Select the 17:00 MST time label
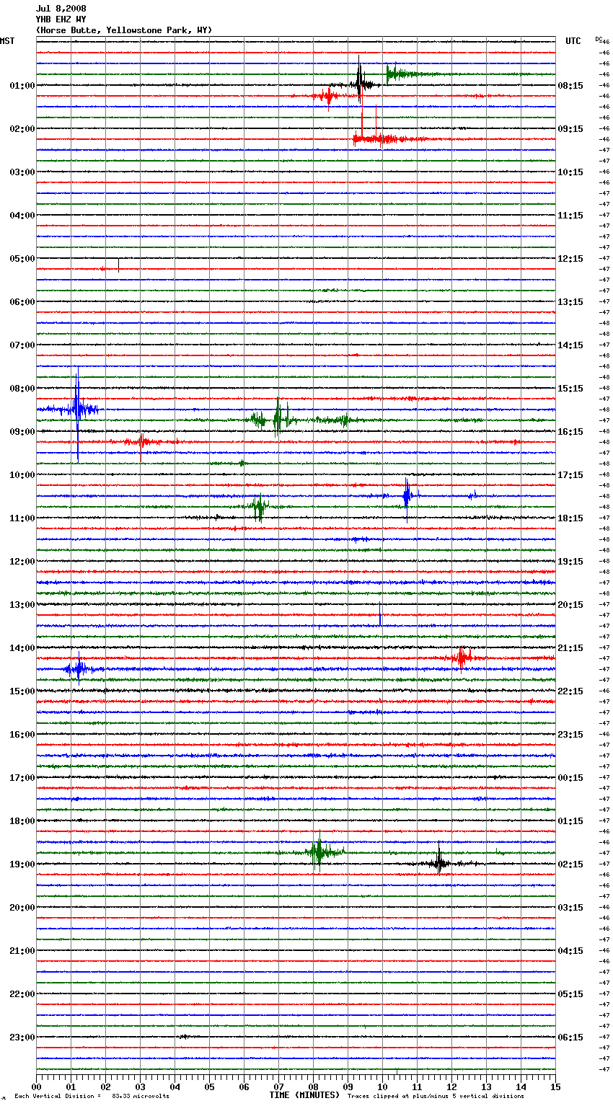The image size is (613, 1106). [x=22, y=778]
